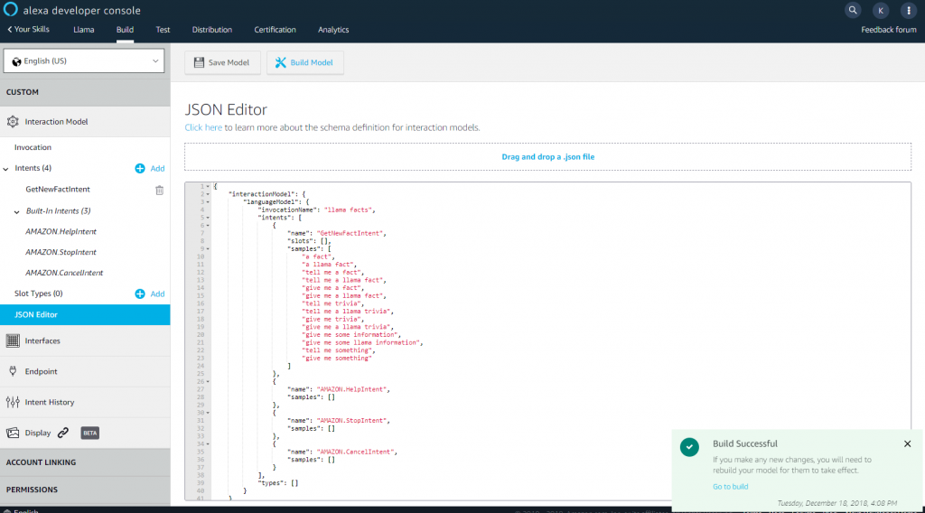
Task: Click the "AMAZON.CancelIntent" name in JSON
Action: tap(355, 452)
